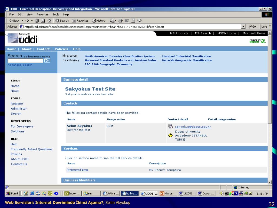Click the Discuss toolbar icon
Image resolution: width=277 pixels, height=208 pixels.
(x=133, y=21)
